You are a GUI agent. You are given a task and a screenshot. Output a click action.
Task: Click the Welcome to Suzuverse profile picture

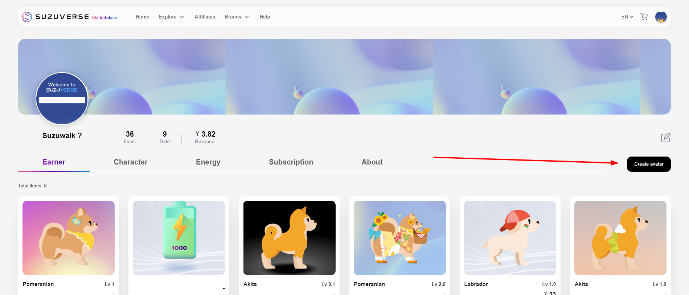62,99
